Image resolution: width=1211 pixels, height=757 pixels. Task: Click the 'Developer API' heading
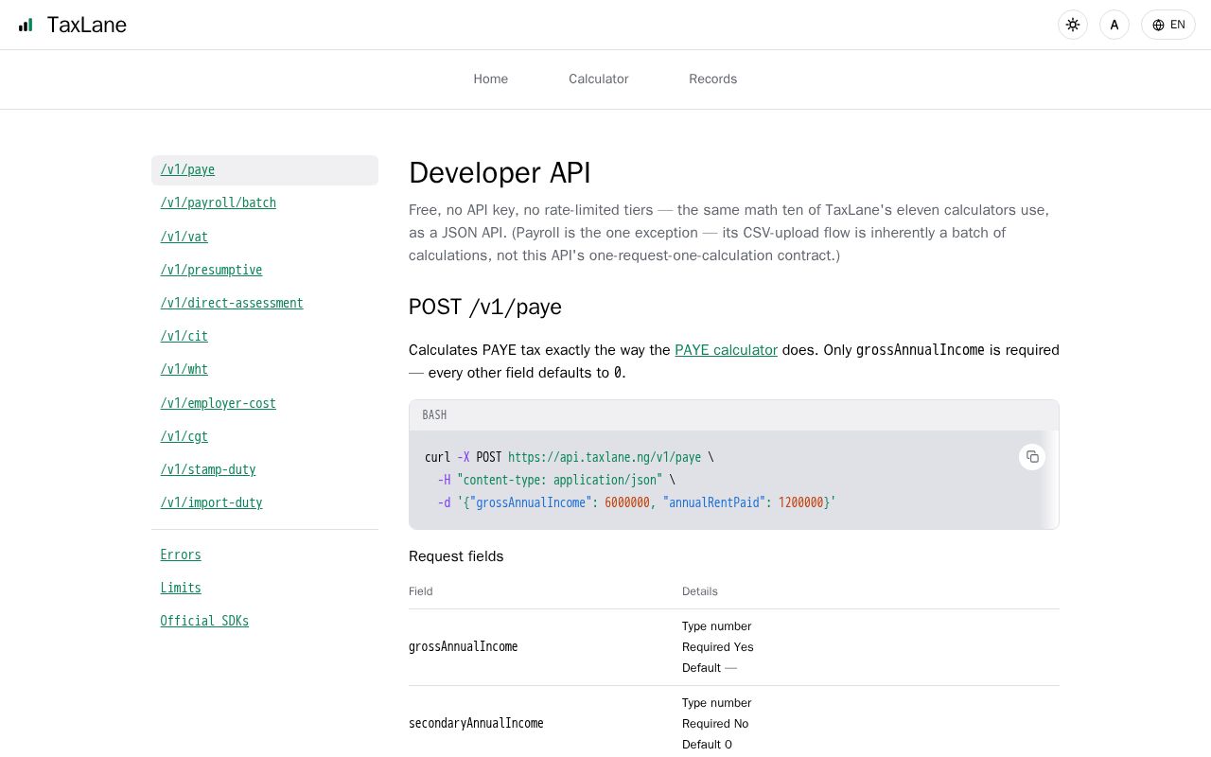click(x=500, y=173)
